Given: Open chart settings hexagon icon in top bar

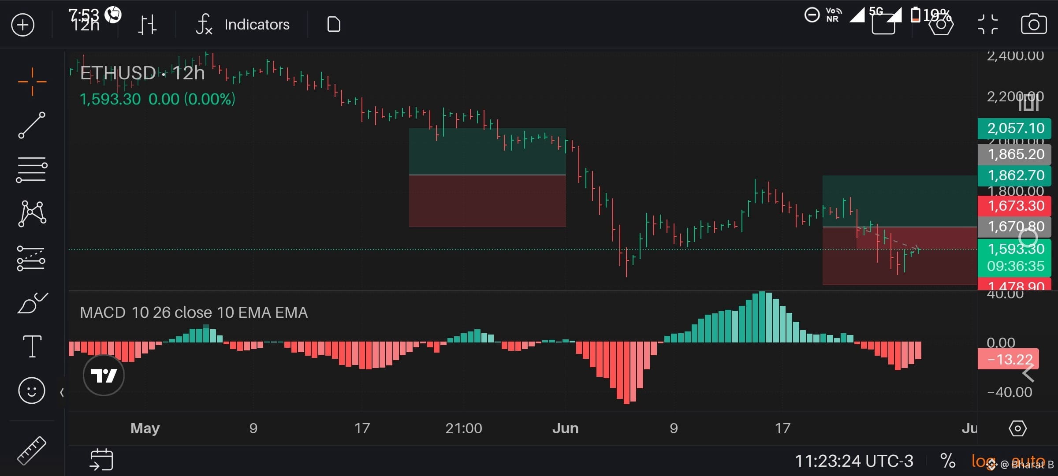Looking at the screenshot, I should coord(941,25).
